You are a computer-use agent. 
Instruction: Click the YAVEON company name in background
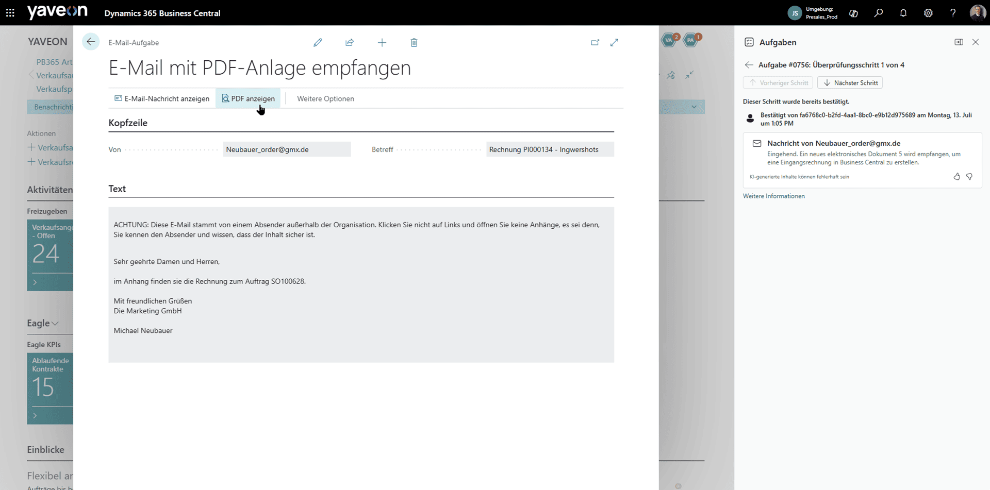coord(47,42)
